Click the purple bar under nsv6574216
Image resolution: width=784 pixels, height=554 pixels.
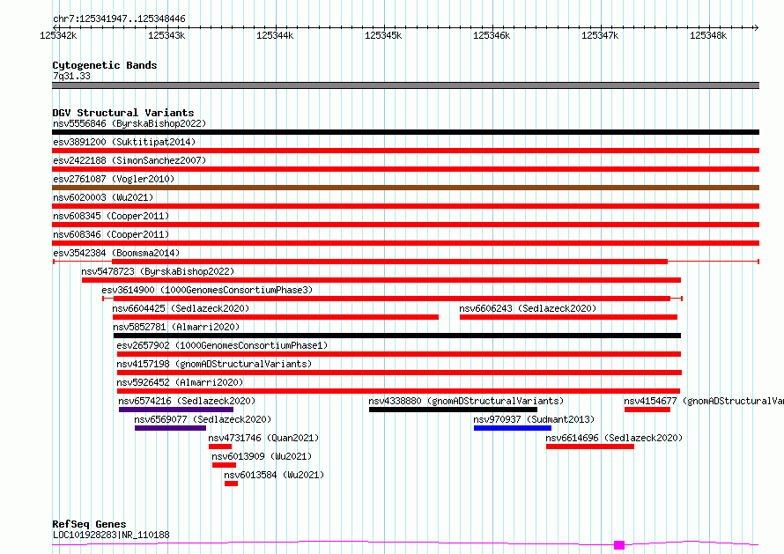[176, 410]
